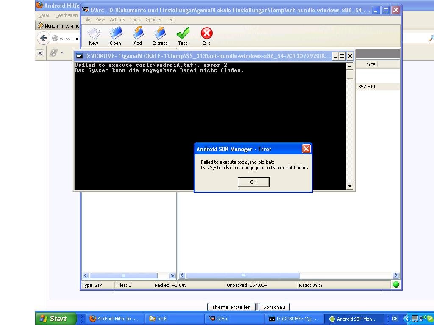
Task: Click the Type: ZIP status bar entry
Action: [92, 285]
